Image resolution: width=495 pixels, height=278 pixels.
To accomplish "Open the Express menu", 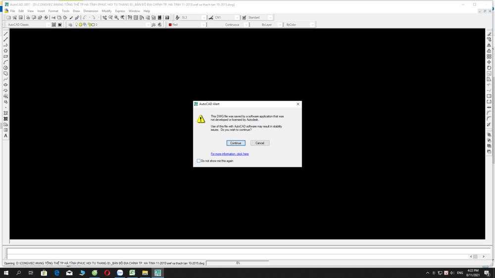I will (x=120, y=11).
